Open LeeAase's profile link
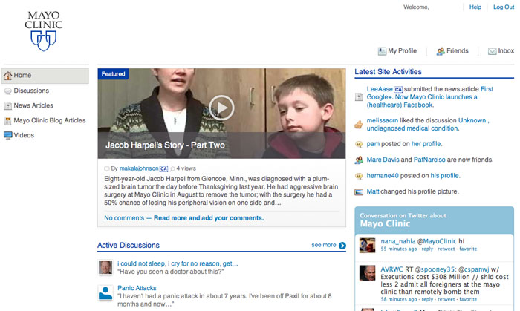The width and height of the screenshot is (520, 311). tap(380, 89)
